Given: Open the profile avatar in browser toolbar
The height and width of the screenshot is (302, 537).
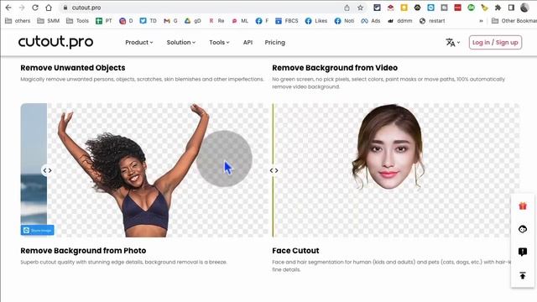Looking at the screenshot, I should tap(524, 8).
